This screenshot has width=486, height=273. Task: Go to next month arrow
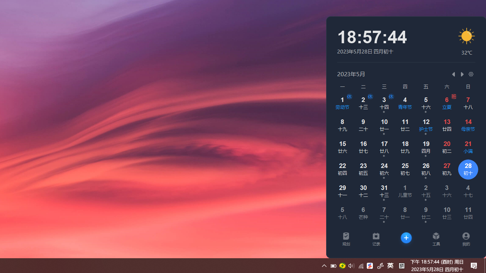tap(462, 74)
